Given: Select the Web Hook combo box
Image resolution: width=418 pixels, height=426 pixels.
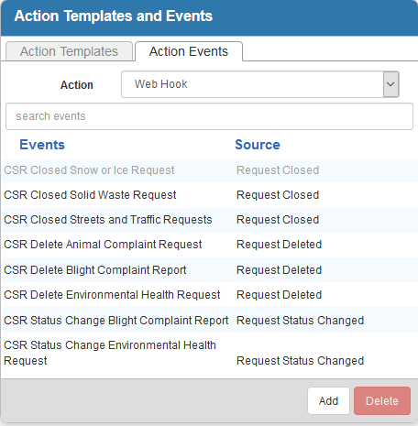Looking at the screenshot, I should [x=260, y=84].
